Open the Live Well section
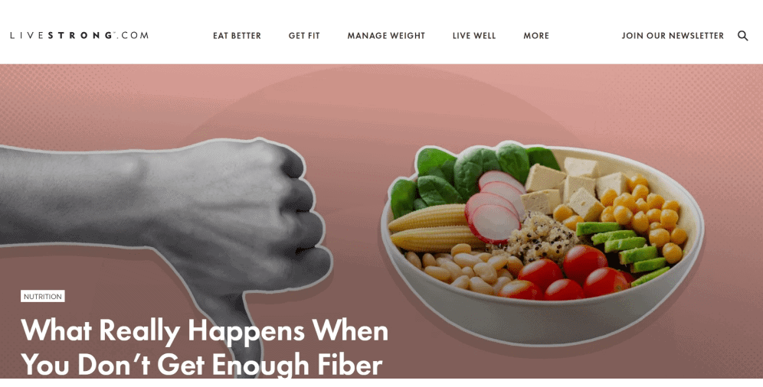This screenshot has width=763, height=387. click(x=474, y=35)
